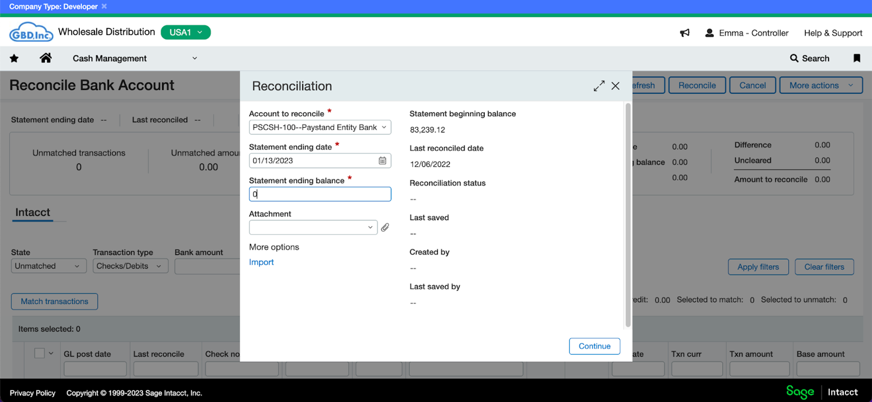
Task: Go to the home dashboard icon
Action: coord(45,58)
